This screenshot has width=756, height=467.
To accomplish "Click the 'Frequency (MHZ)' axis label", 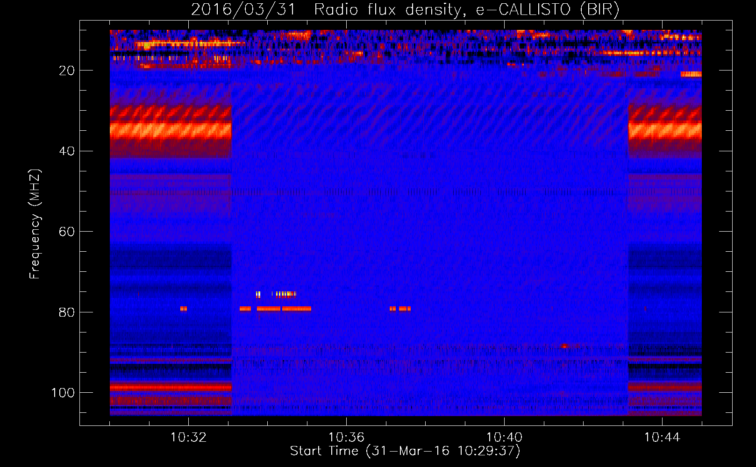I will pyautogui.click(x=35, y=224).
